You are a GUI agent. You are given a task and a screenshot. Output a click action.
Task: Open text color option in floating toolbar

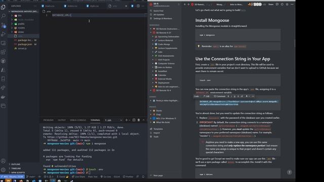click(247, 96)
